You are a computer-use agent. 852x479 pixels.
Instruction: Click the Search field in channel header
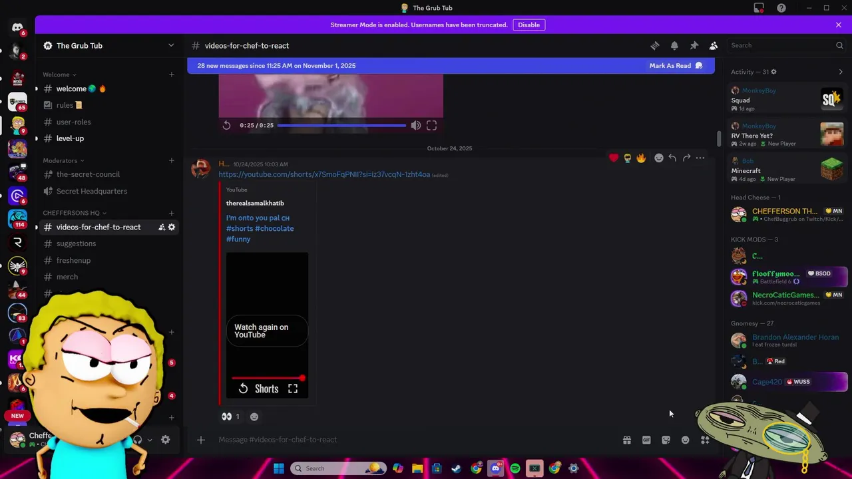pos(787,45)
